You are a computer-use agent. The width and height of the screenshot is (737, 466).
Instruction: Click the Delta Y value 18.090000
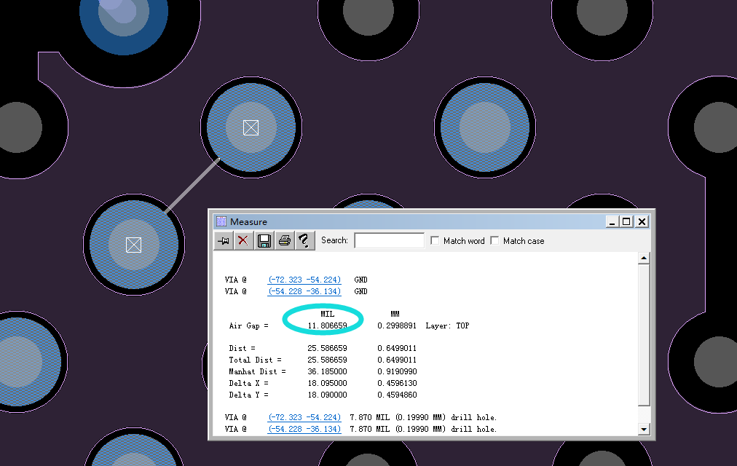click(327, 395)
